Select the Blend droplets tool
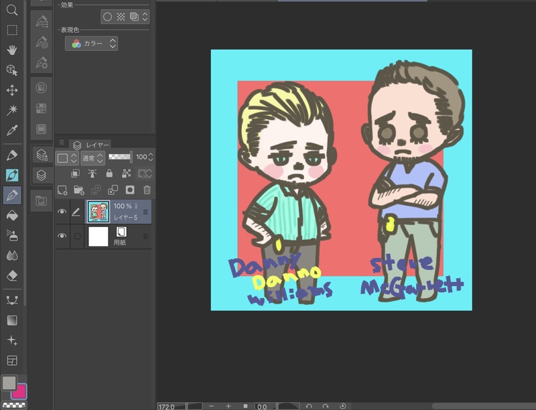The image size is (536, 410). (x=12, y=255)
